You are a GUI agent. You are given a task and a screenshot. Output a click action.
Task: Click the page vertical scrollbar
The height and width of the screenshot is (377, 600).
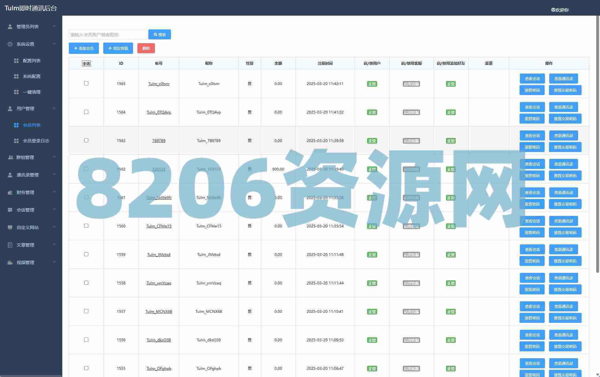pyautogui.click(x=598, y=144)
